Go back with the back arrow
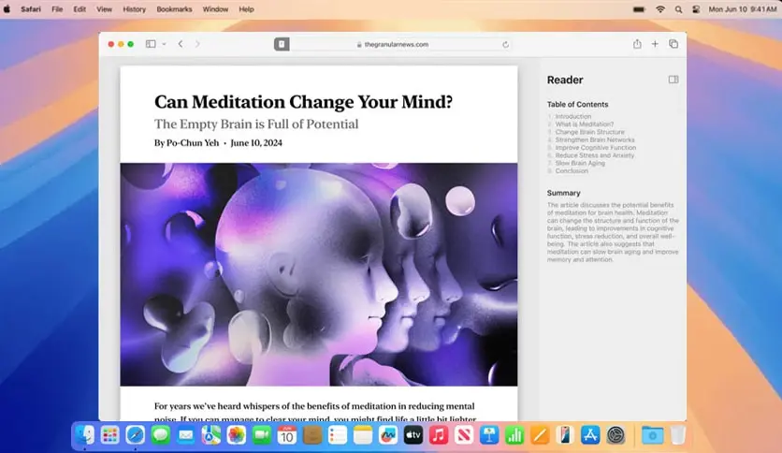This screenshot has width=782, height=453. 181,44
